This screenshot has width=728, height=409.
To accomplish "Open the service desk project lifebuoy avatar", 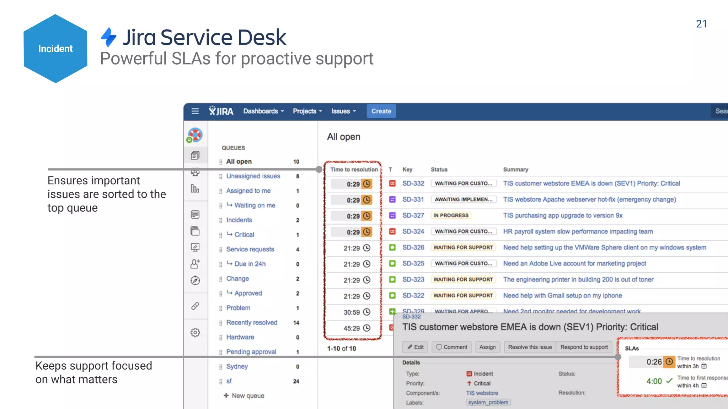I will click(x=195, y=135).
